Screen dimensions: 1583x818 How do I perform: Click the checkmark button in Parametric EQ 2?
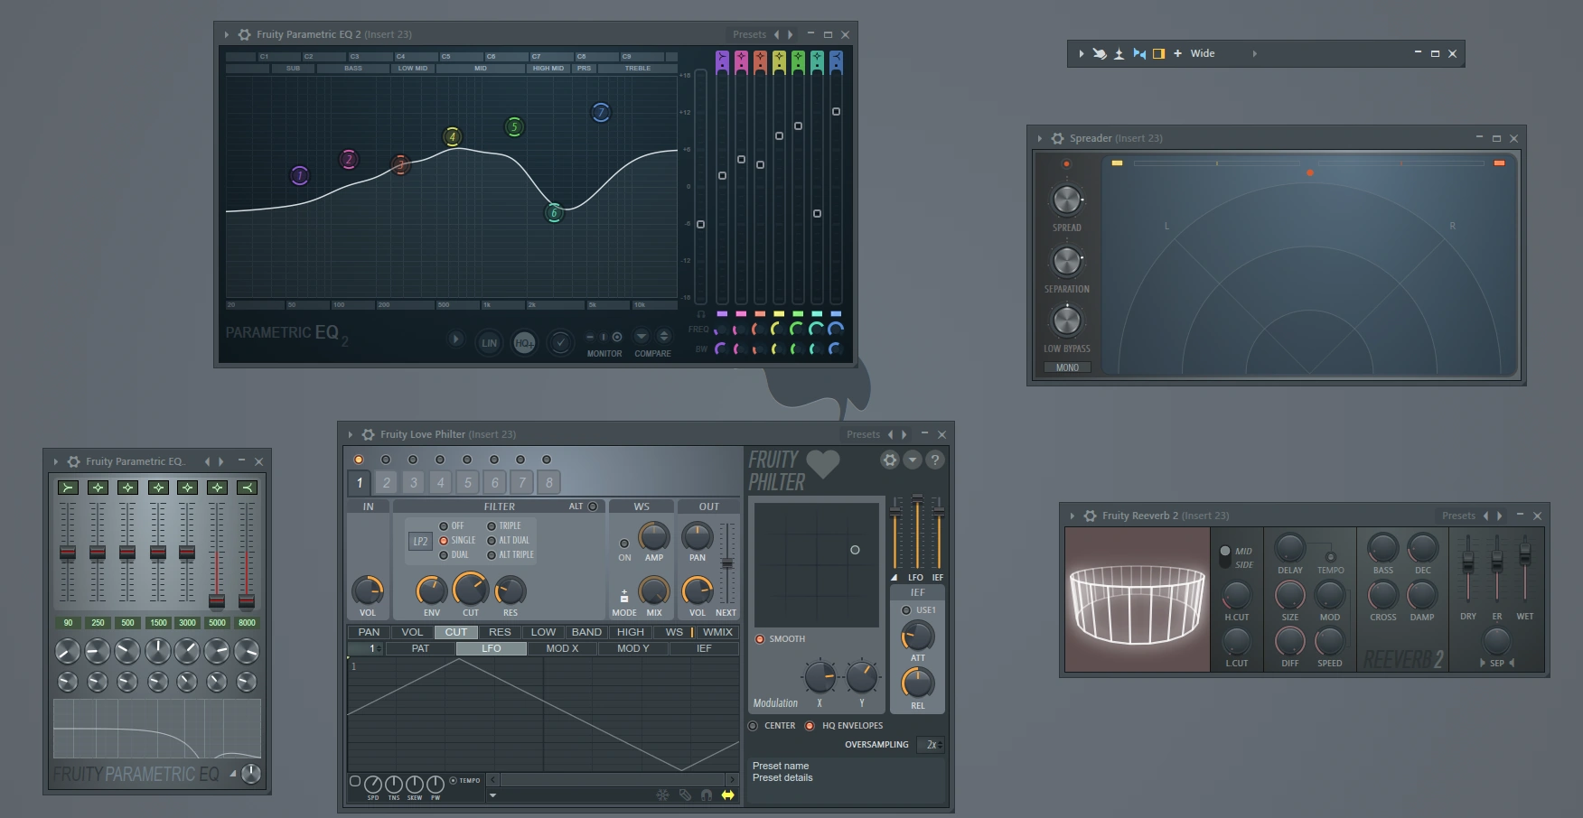tap(560, 342)
